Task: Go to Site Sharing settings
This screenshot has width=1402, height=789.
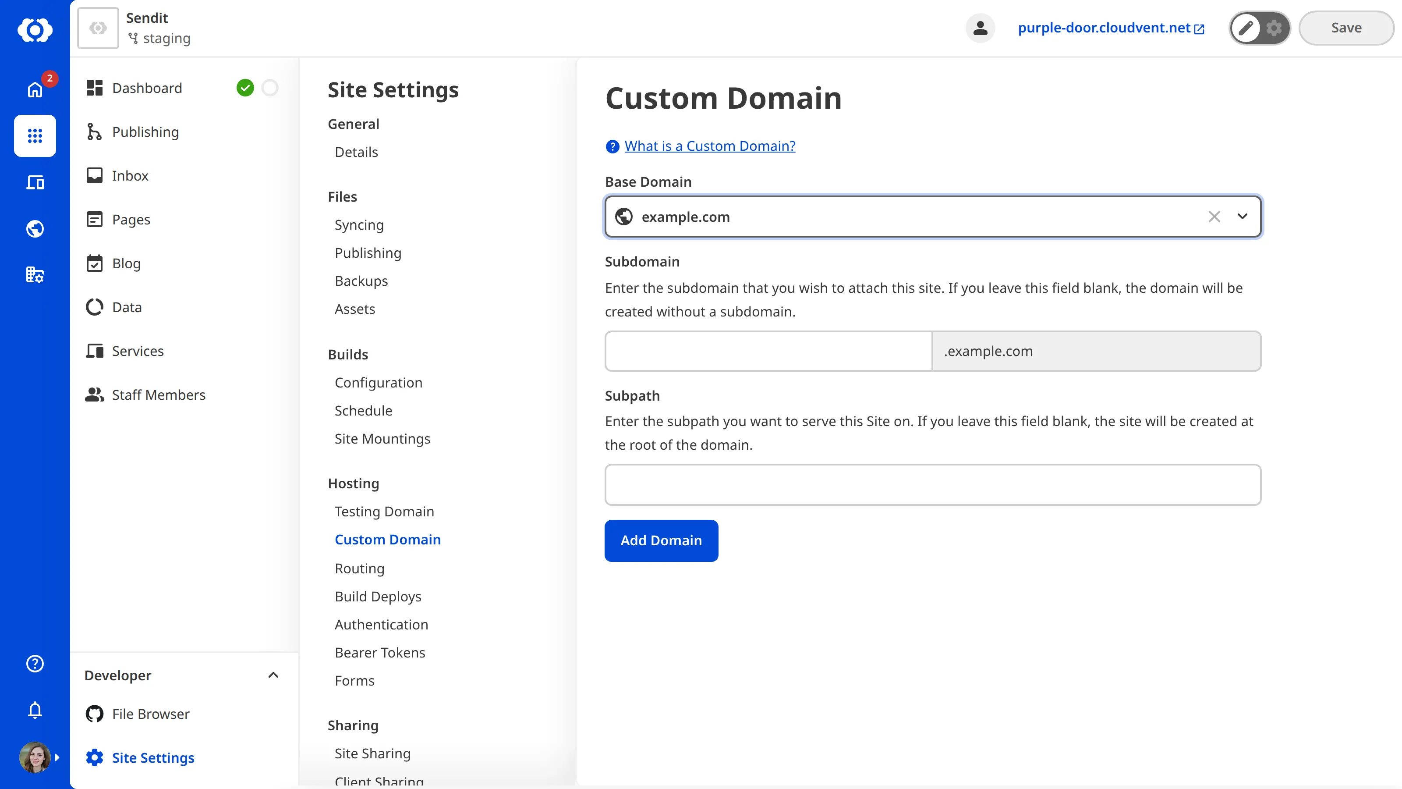Action: tap(372, 753)
